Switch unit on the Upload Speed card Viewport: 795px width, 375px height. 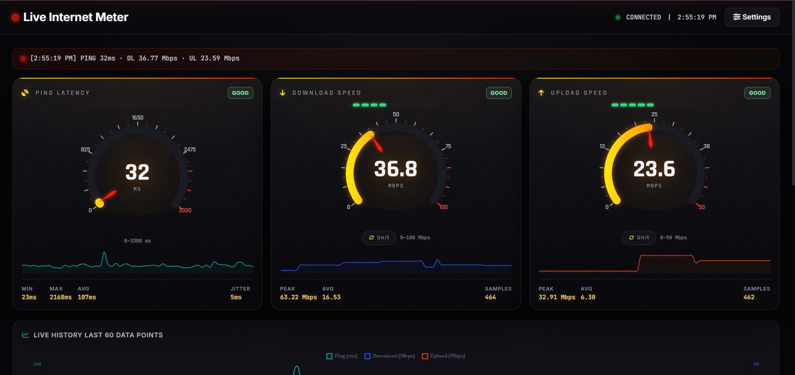click(639, 238)
